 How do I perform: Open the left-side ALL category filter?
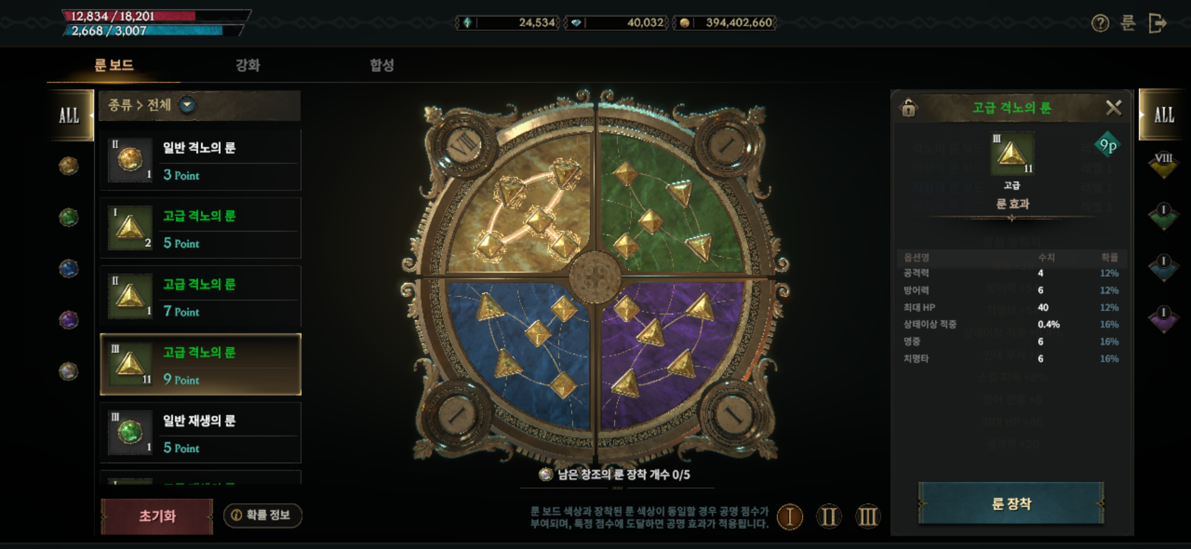[x=70, y=115]
